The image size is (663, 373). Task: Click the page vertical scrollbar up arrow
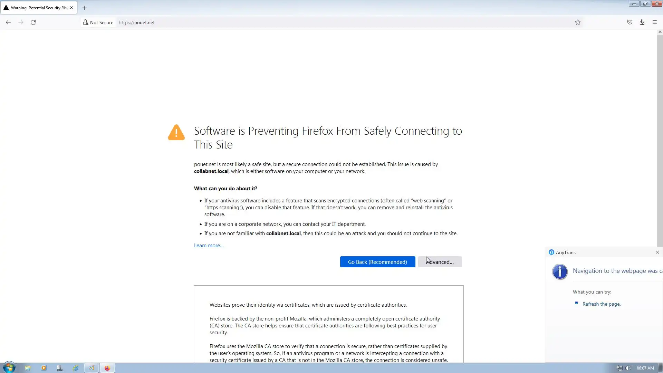[x=660, y=32]
